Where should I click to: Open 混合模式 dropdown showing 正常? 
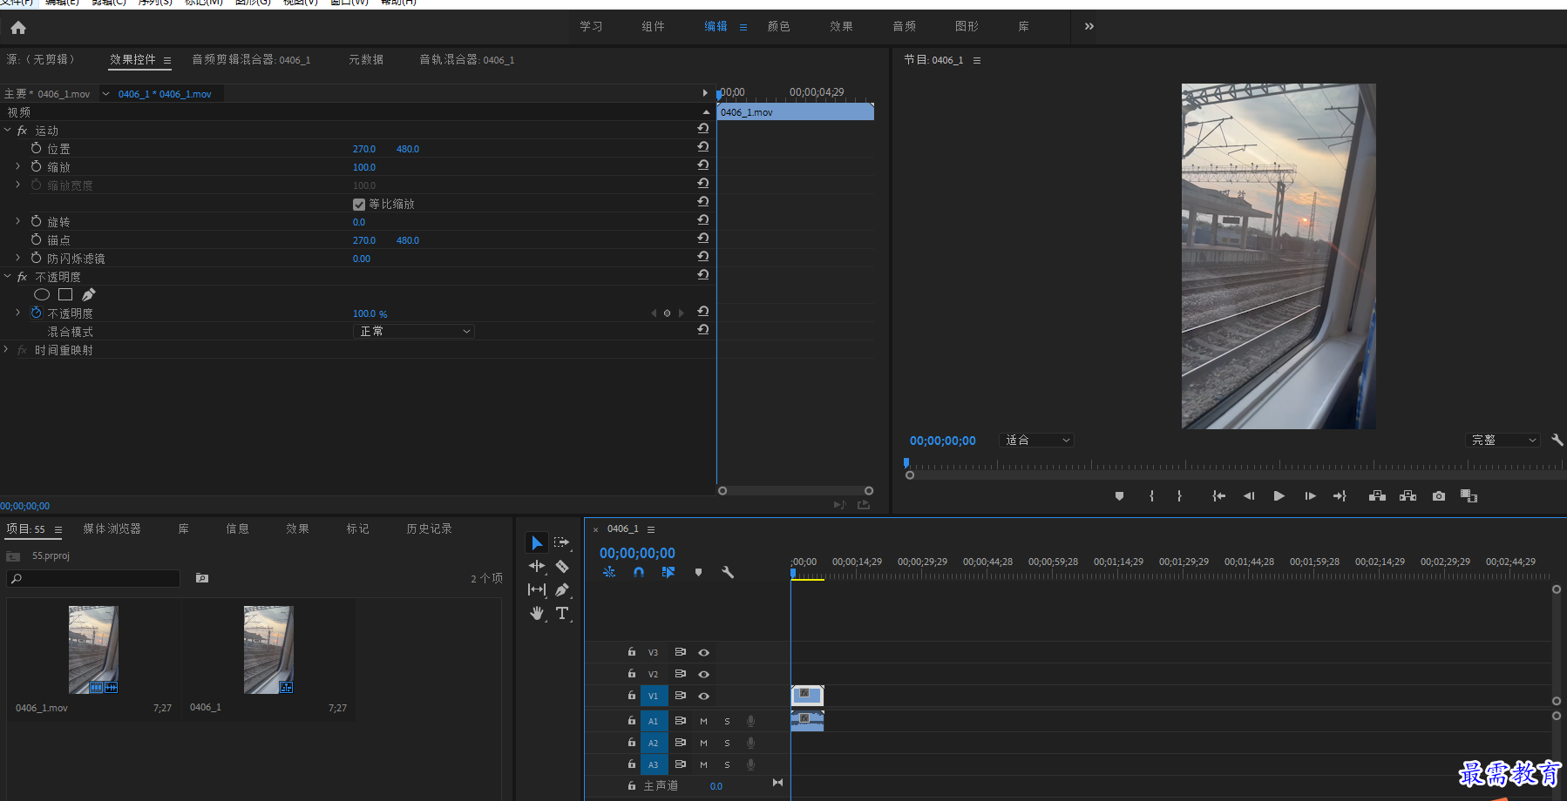(414, 332)
